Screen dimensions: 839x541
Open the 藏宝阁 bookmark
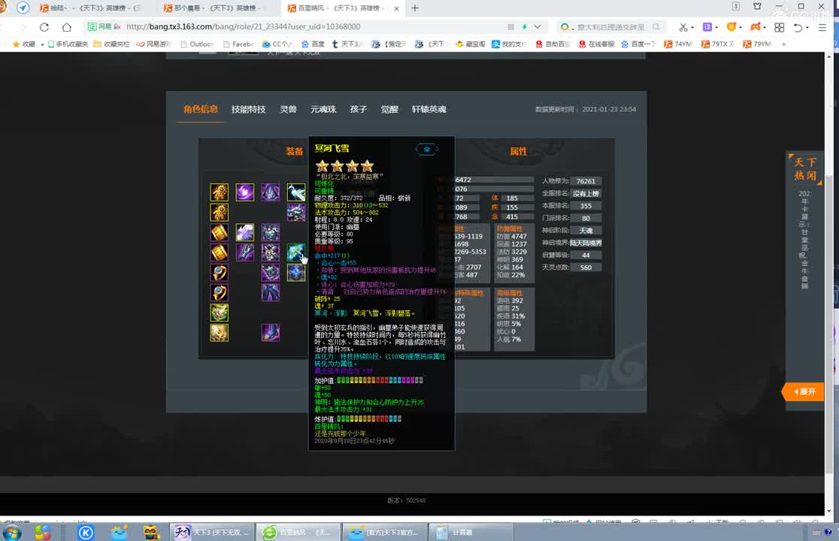pos(471,44)
